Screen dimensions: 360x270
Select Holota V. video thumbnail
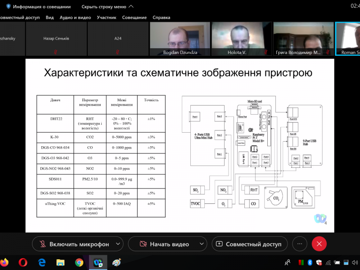tap(241, 39)
